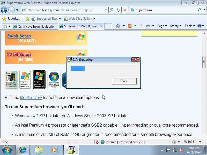Viewport: 207px width, 155px height.
Task: Click the Windows 2000 Professional badge
Action: [11, 80]
